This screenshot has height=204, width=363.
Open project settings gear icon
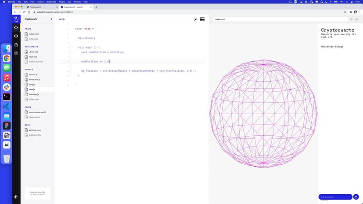tap(16, 53)
